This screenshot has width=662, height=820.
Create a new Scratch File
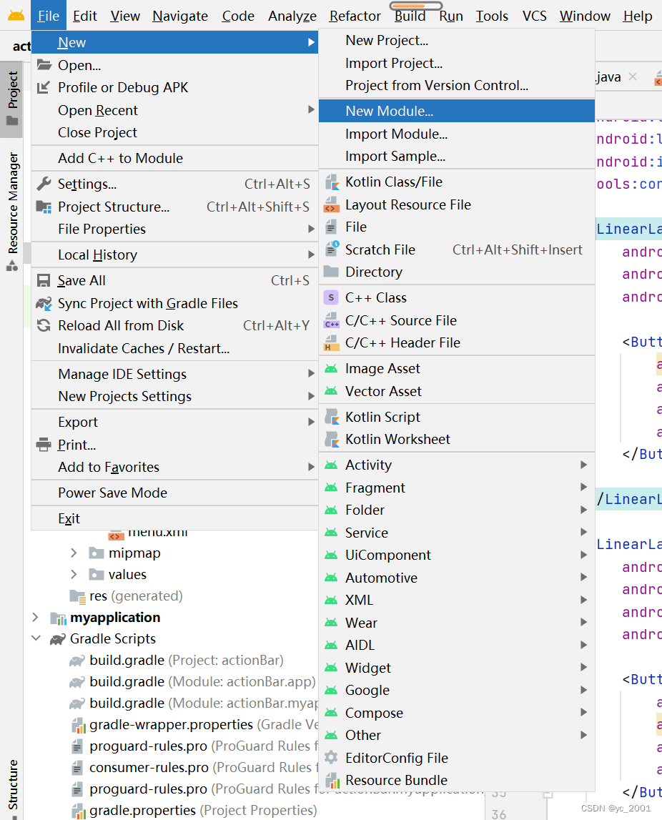[381, 250]
